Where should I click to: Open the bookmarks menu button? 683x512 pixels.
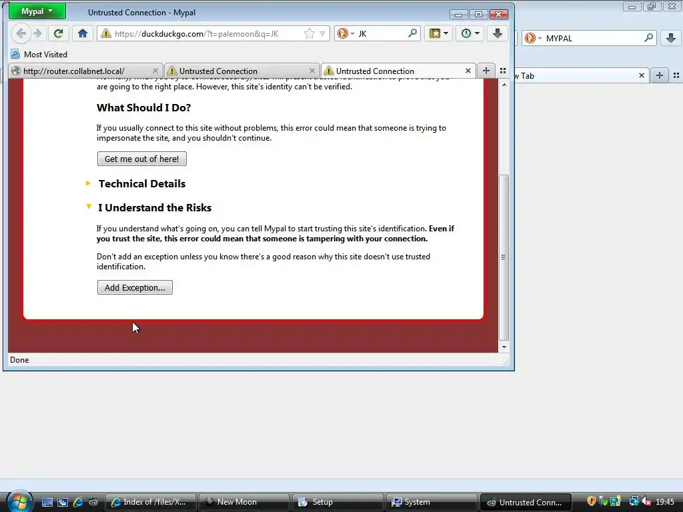click(439, 33)
